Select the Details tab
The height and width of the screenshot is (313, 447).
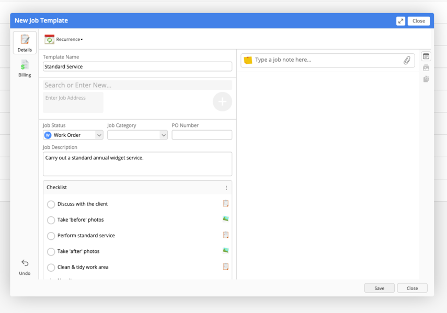[25, 43]
